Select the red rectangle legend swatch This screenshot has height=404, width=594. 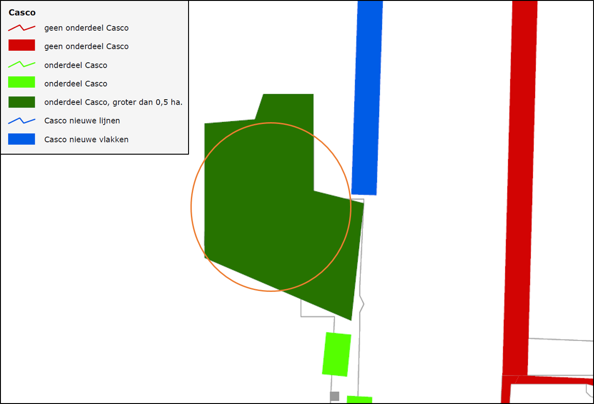pos(22,45)
